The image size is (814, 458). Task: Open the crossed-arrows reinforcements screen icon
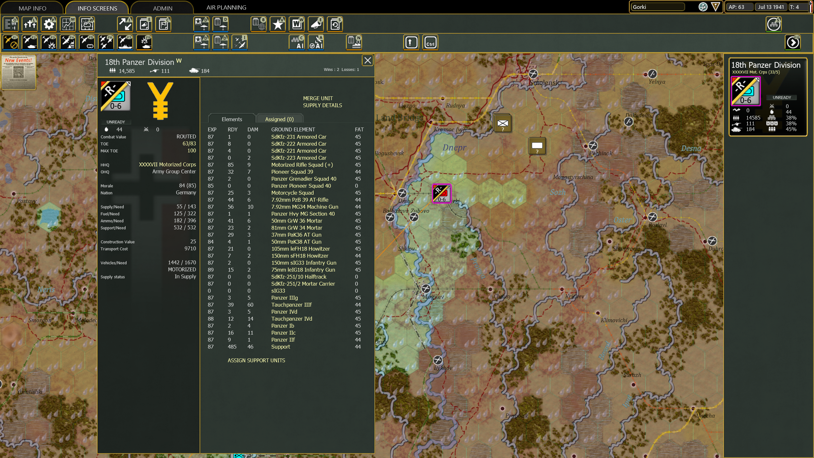coord(125,24)
